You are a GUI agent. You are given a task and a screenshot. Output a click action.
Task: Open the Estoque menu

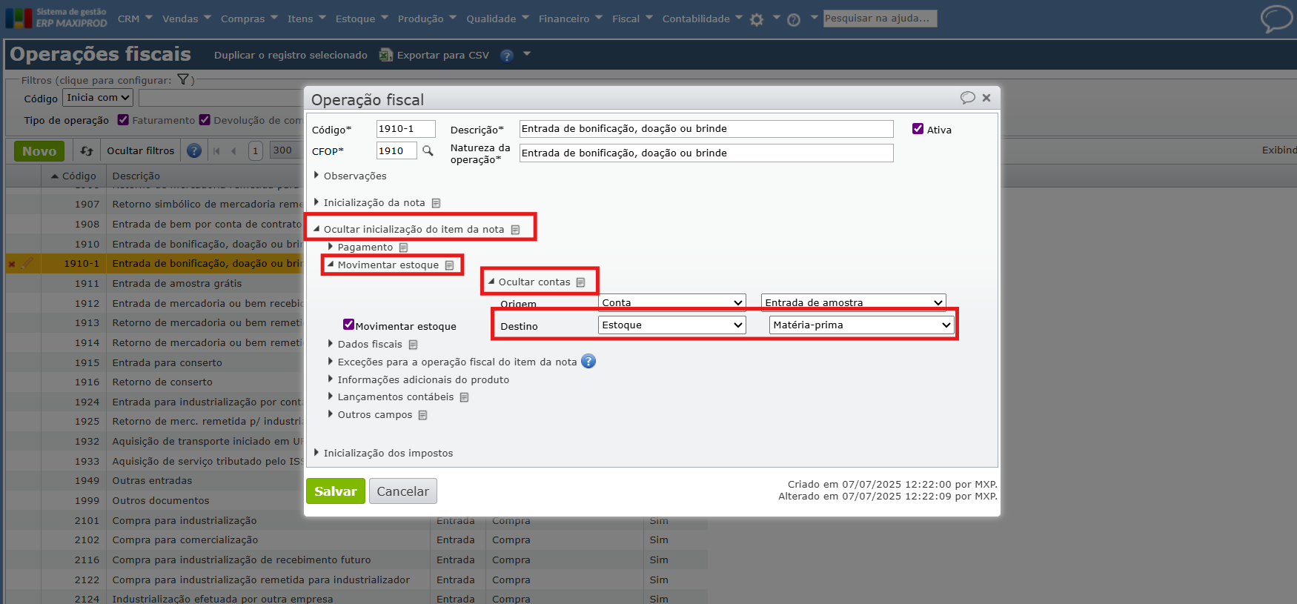click(x=362, y=19)
